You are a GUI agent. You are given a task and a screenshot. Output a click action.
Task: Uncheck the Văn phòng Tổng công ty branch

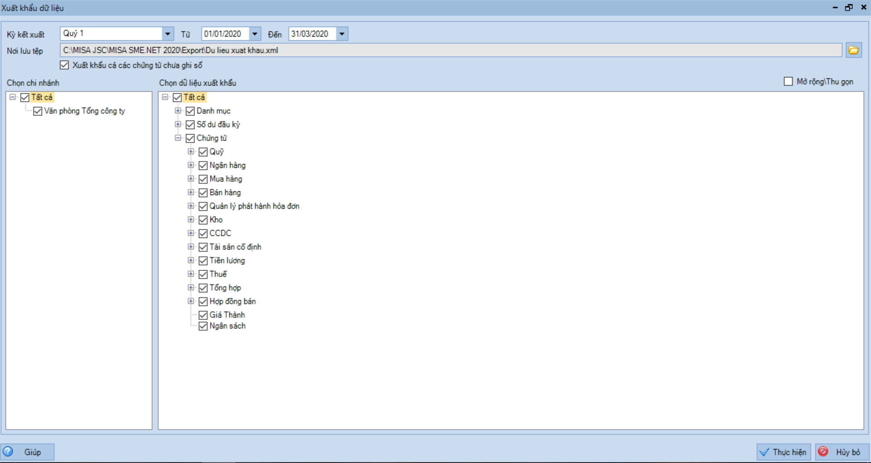pos(38,111)
